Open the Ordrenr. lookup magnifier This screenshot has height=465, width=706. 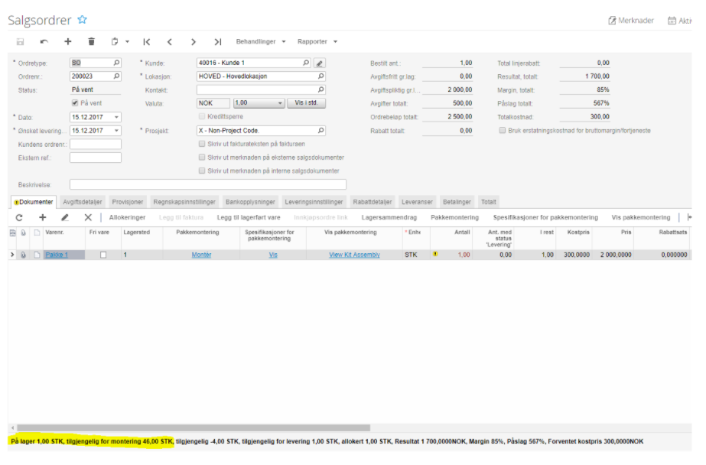(x=116, y=76)
